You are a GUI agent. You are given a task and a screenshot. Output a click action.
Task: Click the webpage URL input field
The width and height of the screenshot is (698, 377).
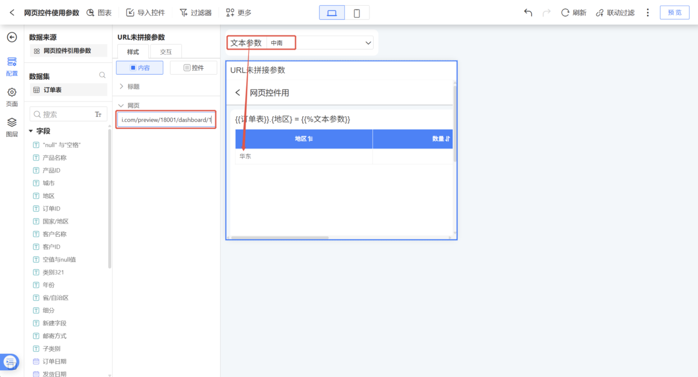[166, 120]
